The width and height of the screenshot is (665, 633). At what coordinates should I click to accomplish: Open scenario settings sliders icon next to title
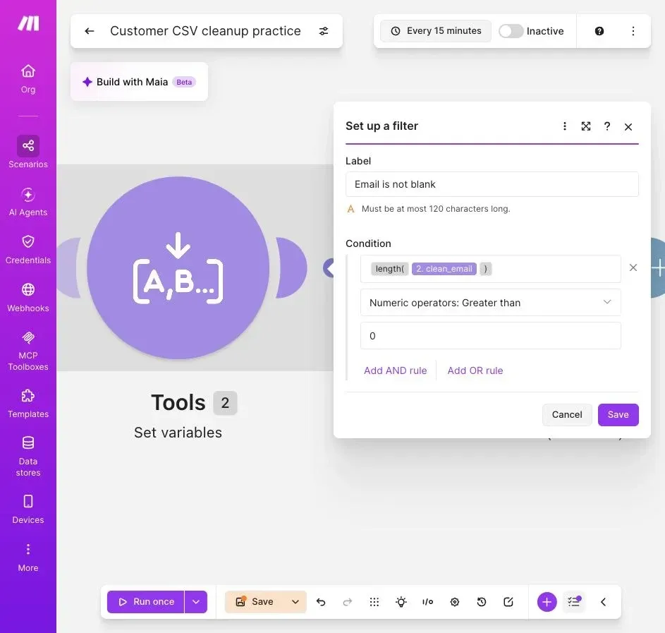coord(324,31)
